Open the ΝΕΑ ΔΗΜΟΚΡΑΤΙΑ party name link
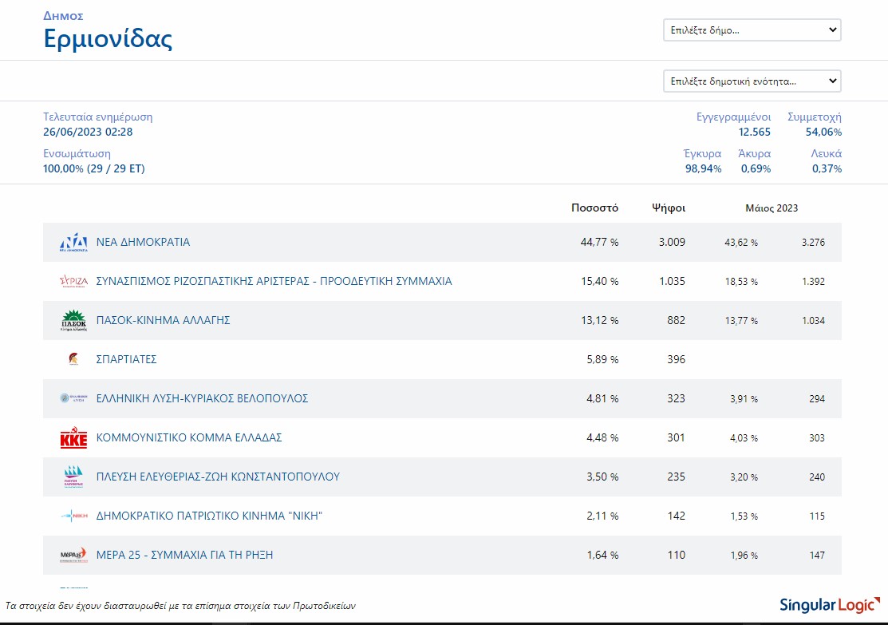888x625 pixels. click(x=143, y=242)
